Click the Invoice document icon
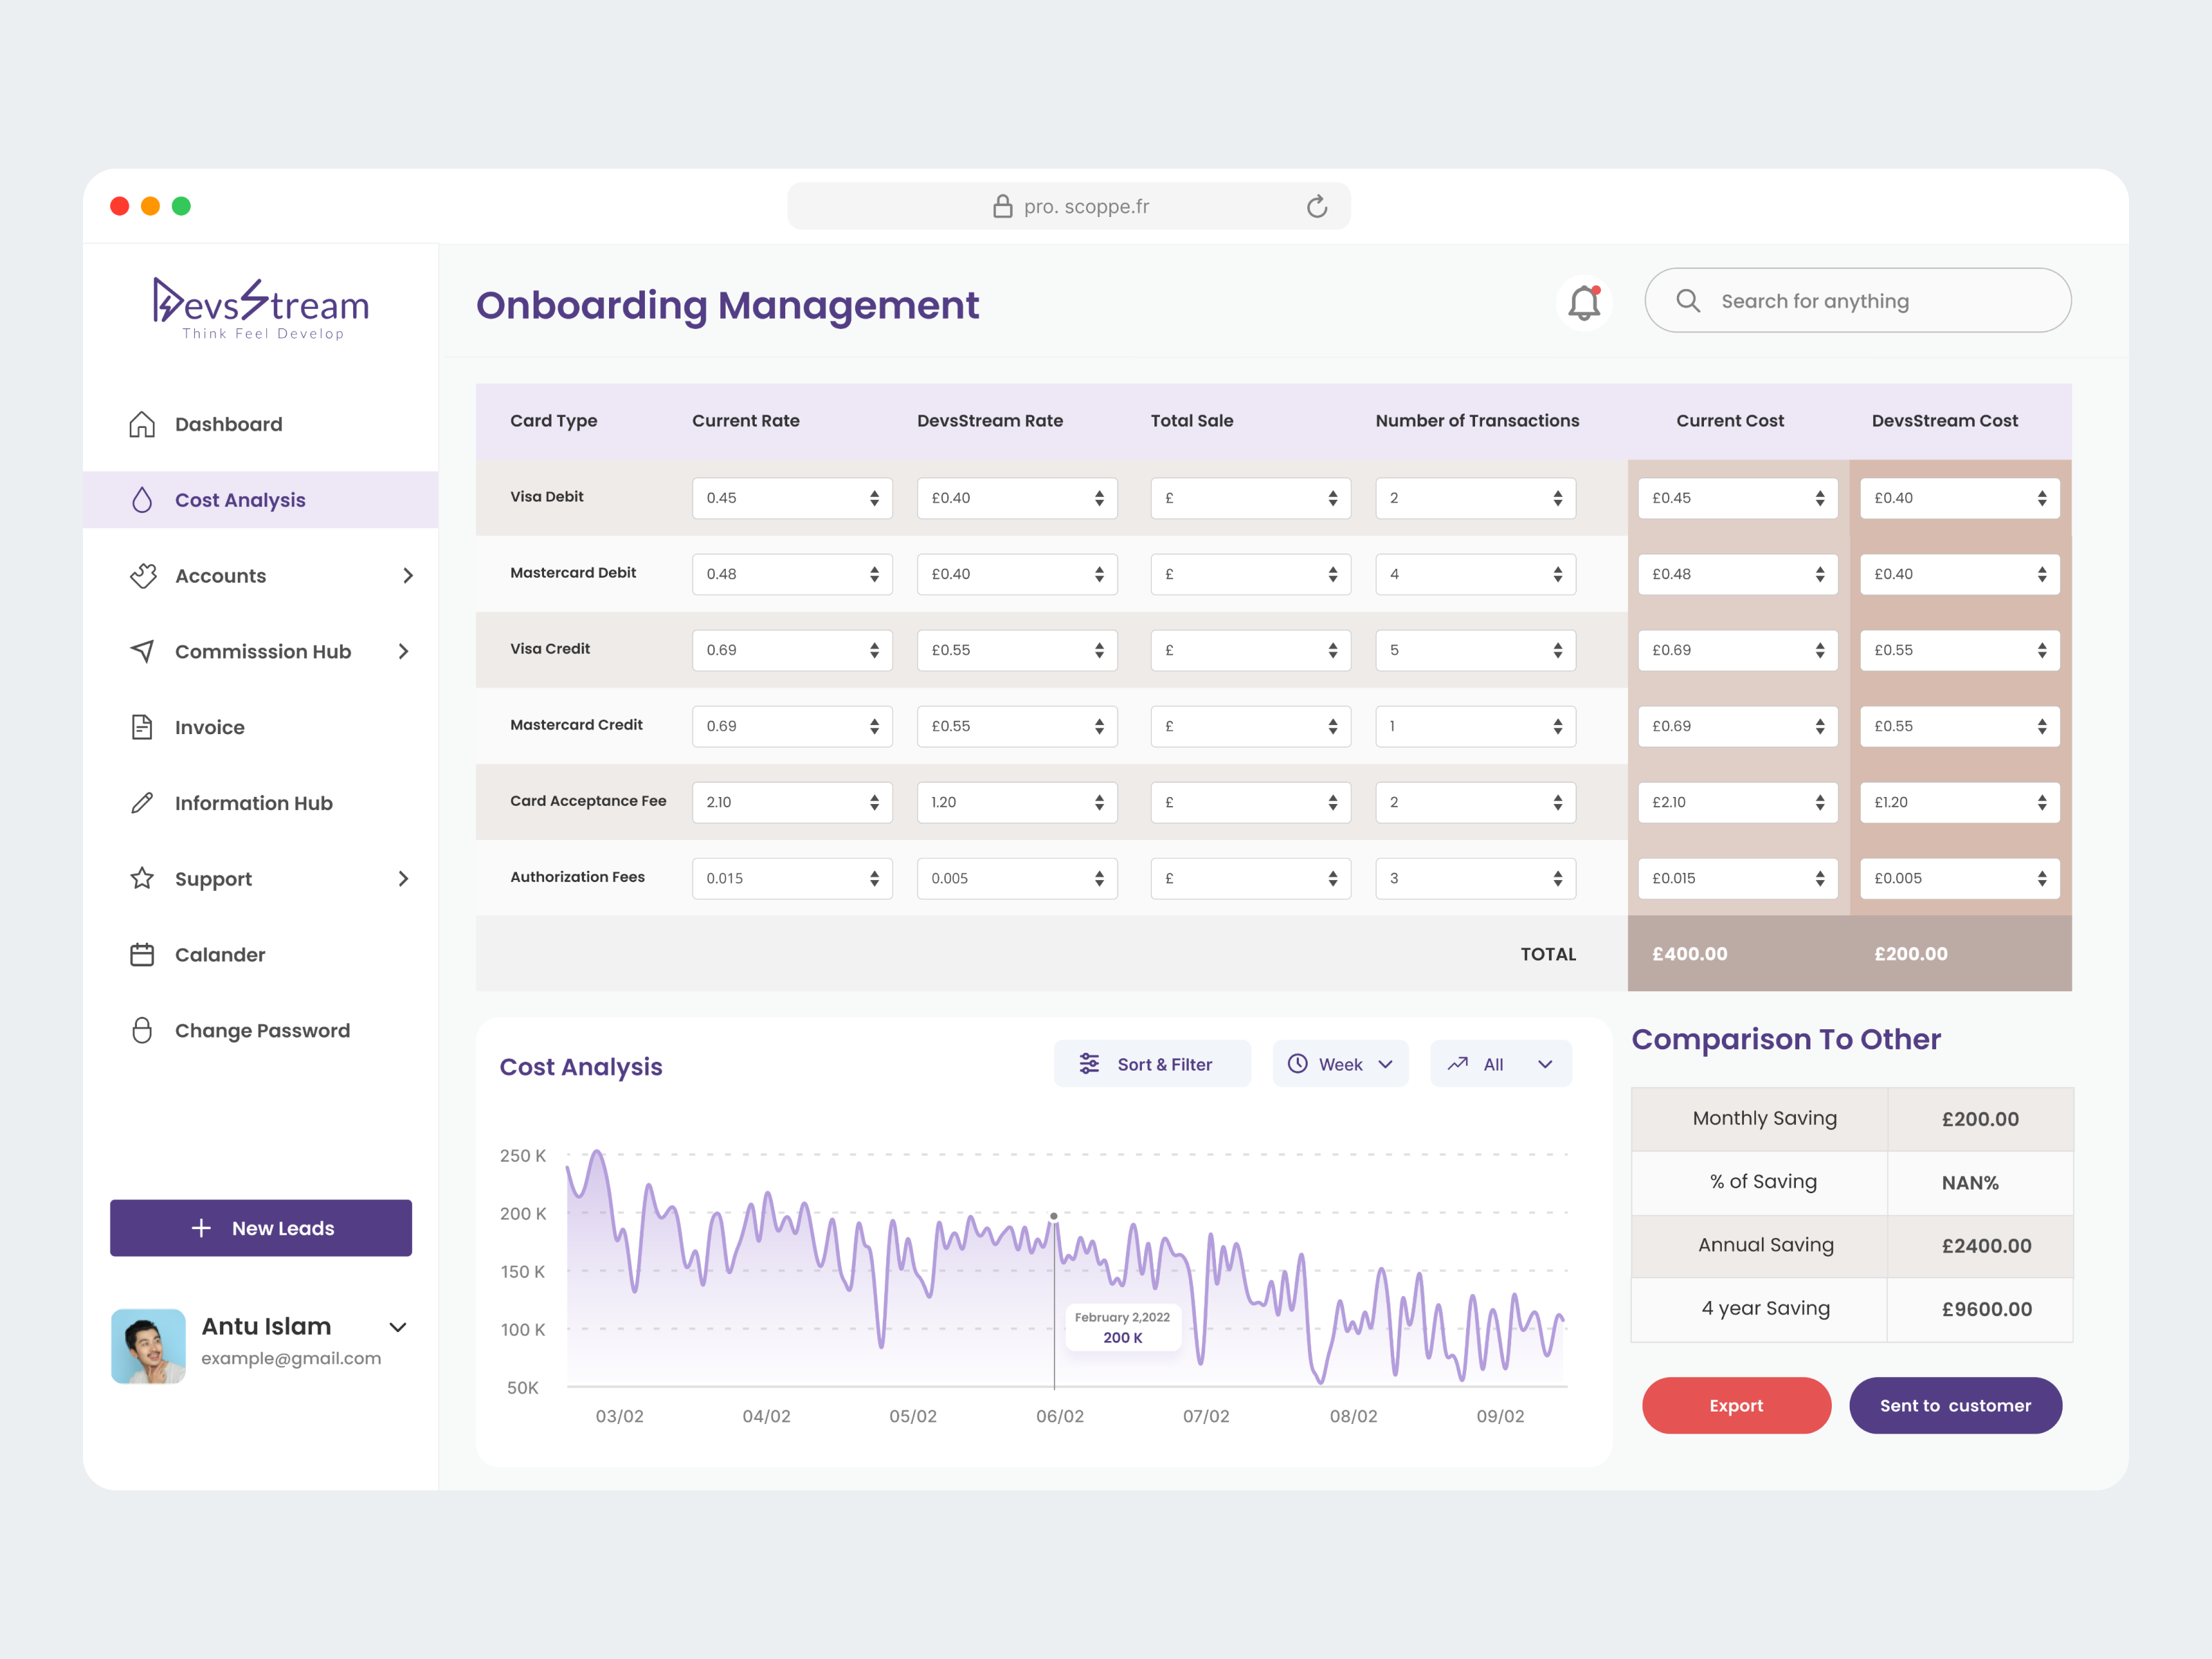2212x1659 pixels. (142, 727)
